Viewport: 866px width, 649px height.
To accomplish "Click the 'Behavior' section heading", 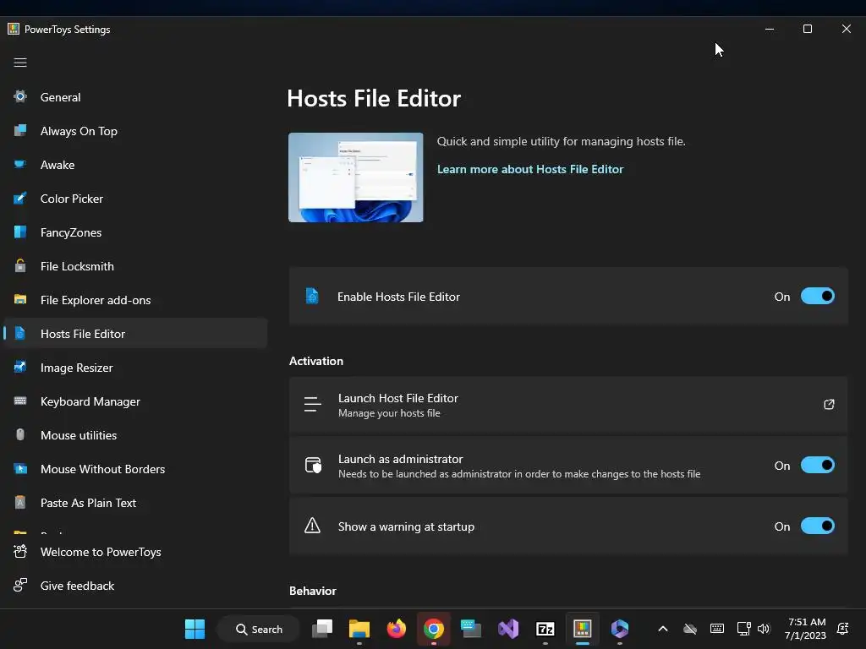I will click(313, 591).
